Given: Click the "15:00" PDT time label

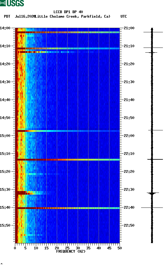Looking at the screenshot, I should tap(5, 136).
